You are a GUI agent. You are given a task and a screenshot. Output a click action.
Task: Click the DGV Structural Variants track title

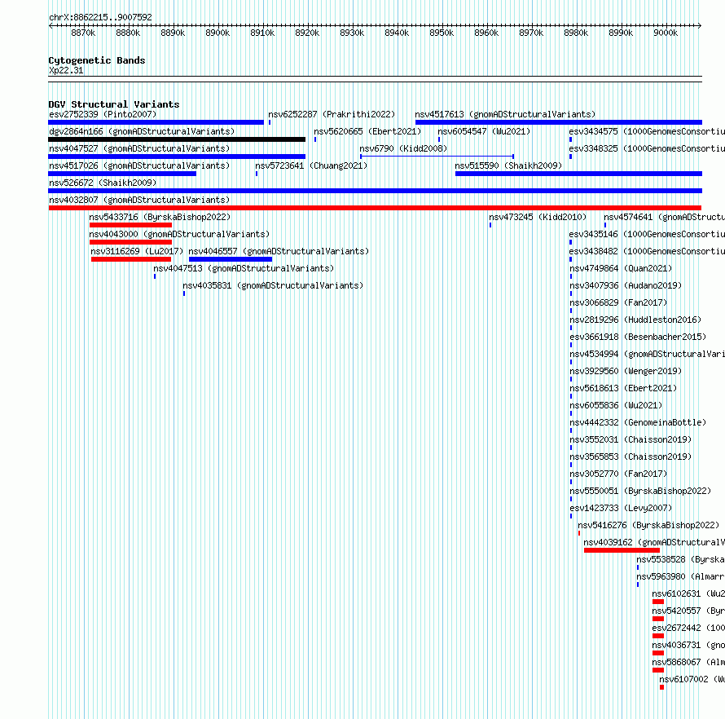point(114,104)
